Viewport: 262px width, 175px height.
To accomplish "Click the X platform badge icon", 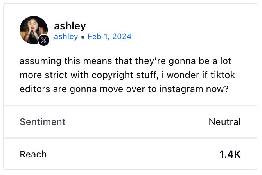I will (44, 40).
